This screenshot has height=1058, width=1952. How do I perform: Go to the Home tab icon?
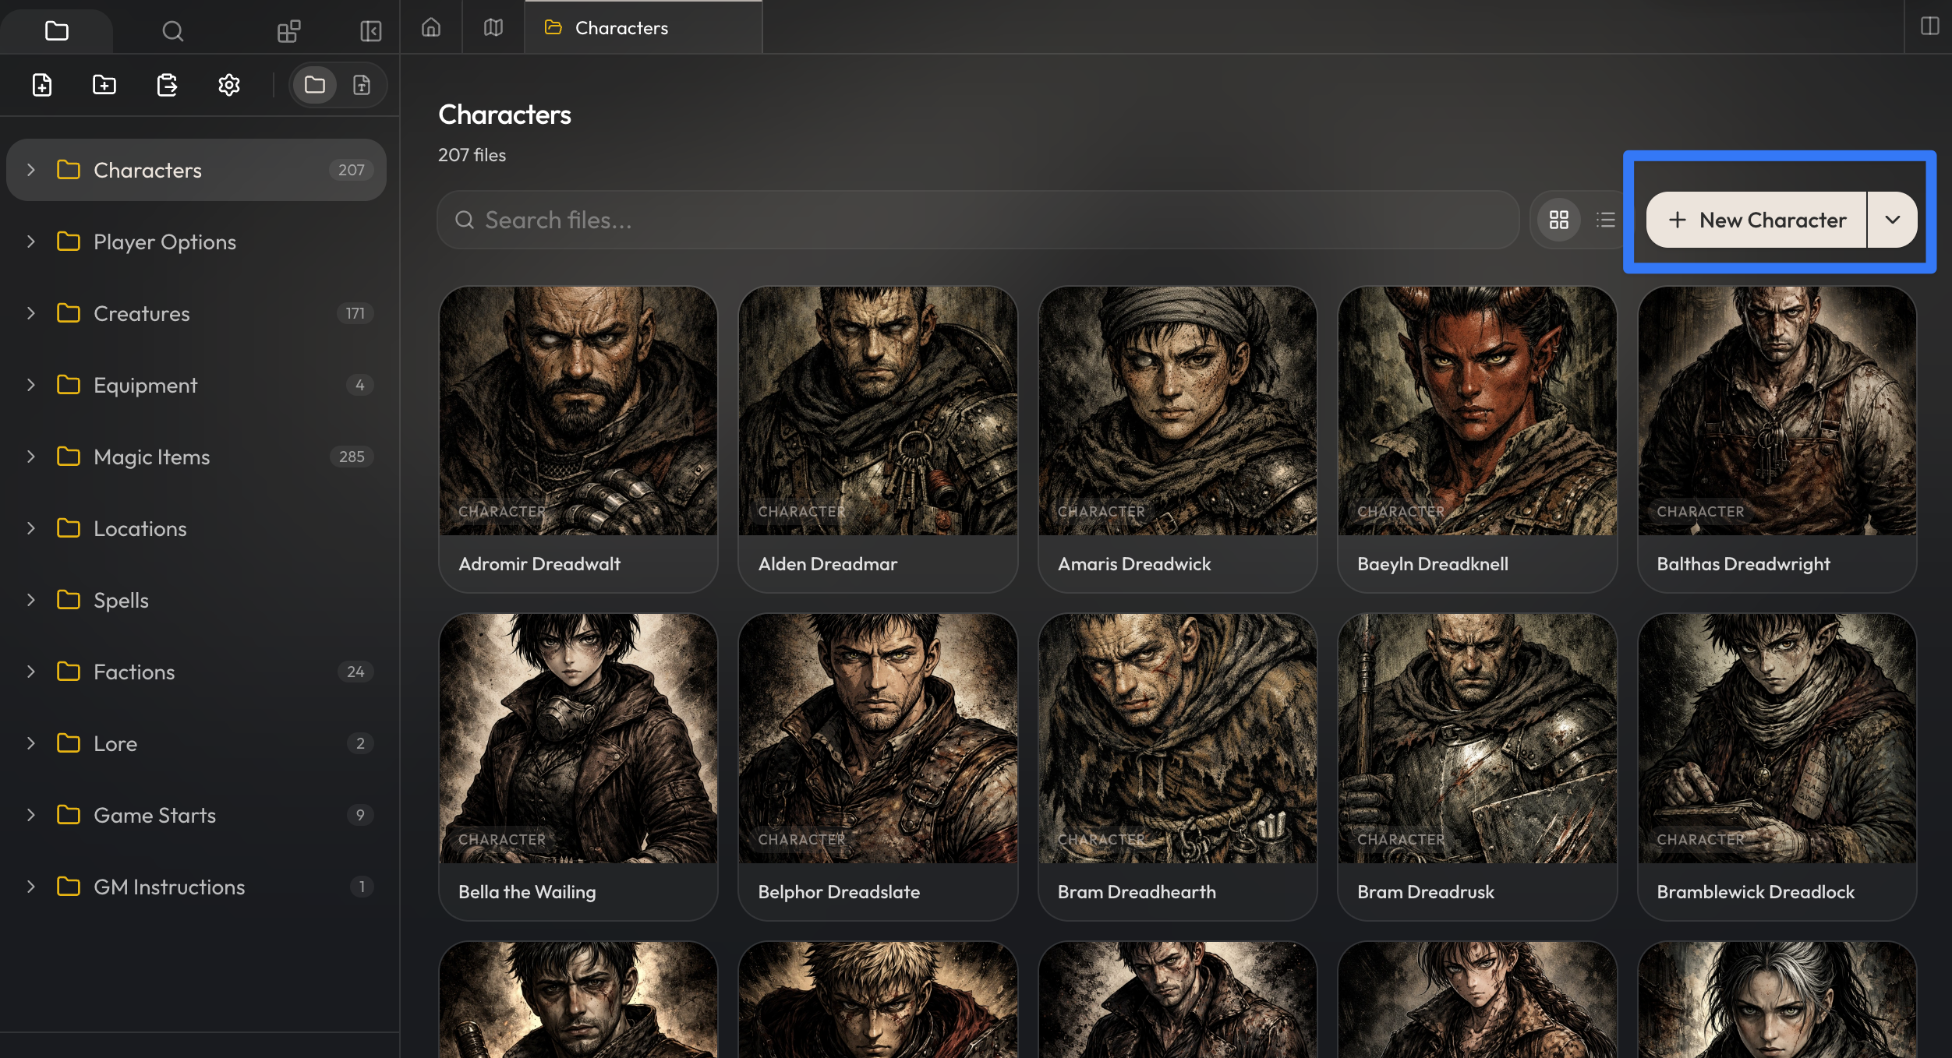[431, 28]
